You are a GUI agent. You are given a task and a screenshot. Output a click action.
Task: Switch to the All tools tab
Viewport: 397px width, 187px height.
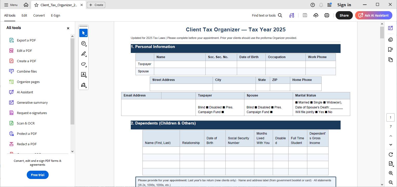(10, 15)
